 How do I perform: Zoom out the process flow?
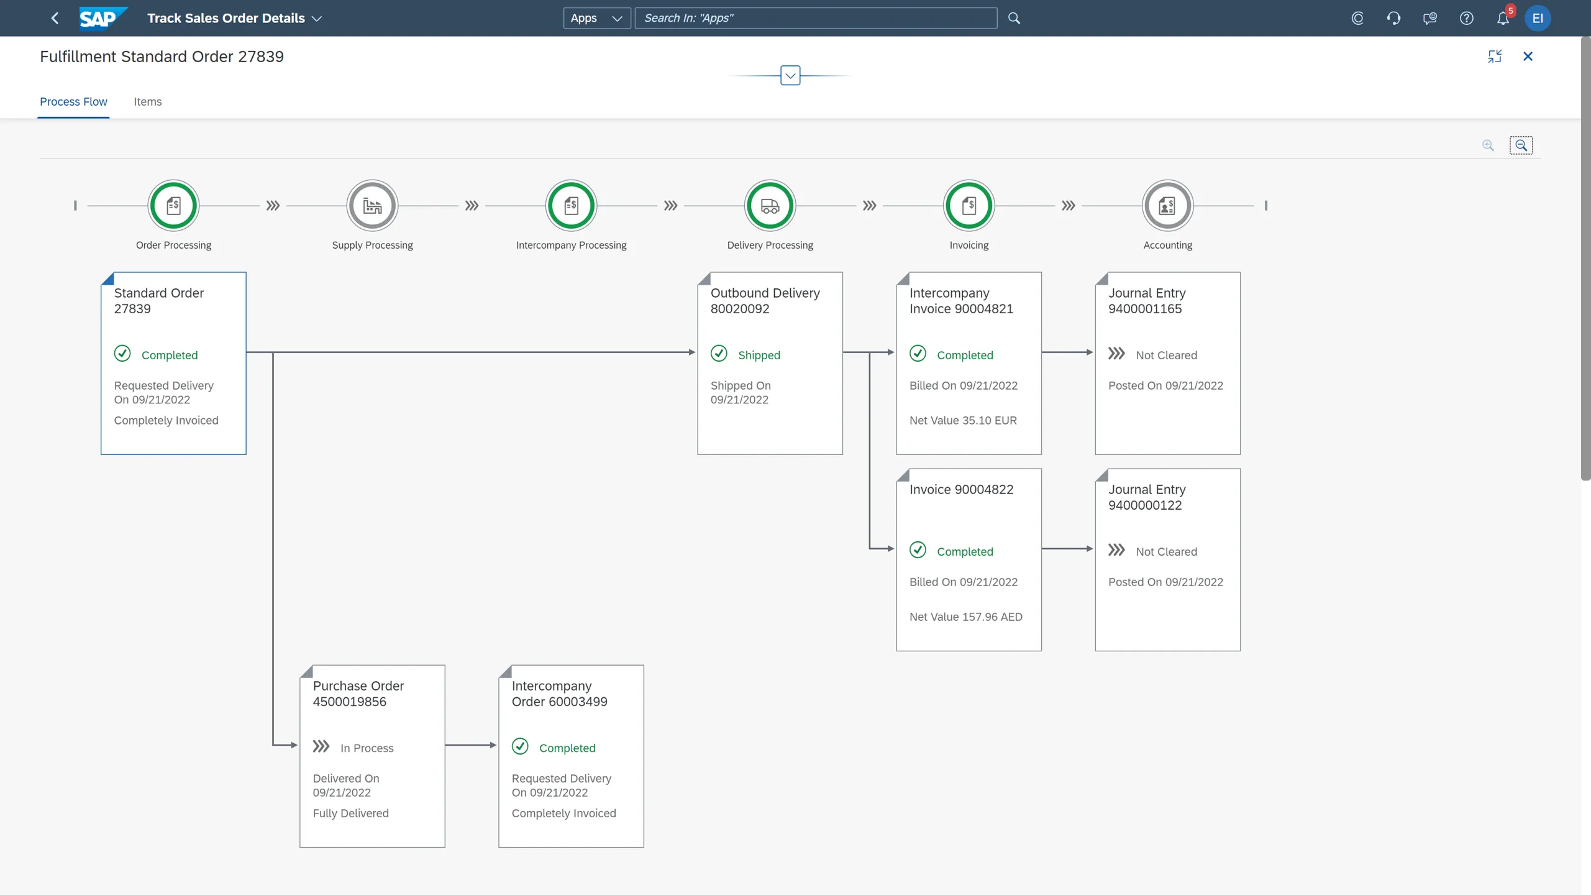[1521, 145]
